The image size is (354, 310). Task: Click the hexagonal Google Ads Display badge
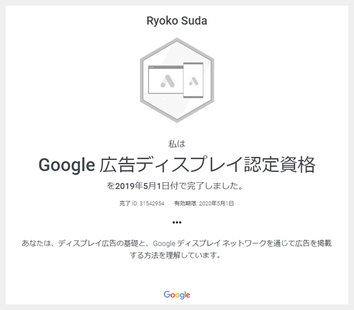click(x=177, y=80)
